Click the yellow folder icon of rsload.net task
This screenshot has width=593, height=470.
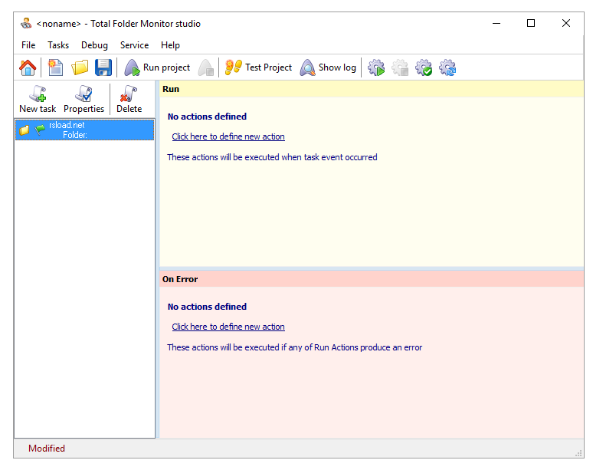click(25, 130)
